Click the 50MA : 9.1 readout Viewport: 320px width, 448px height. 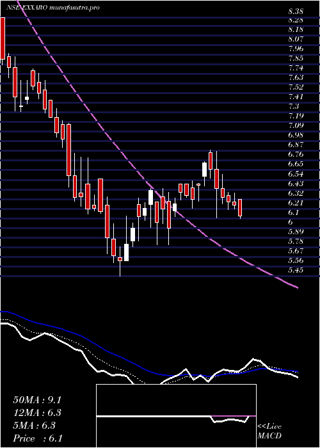click(x=37, y=400)
